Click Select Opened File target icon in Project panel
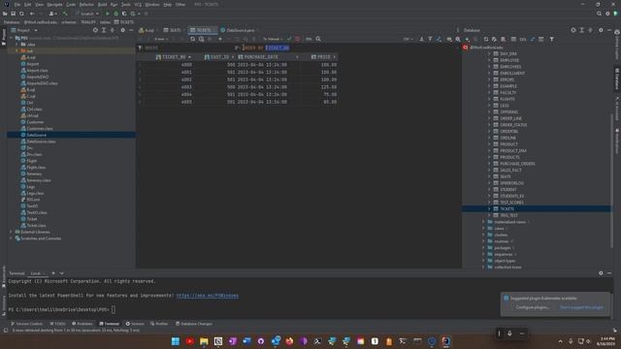Viewport: 621px width, 349px height. tap(95, 30)
